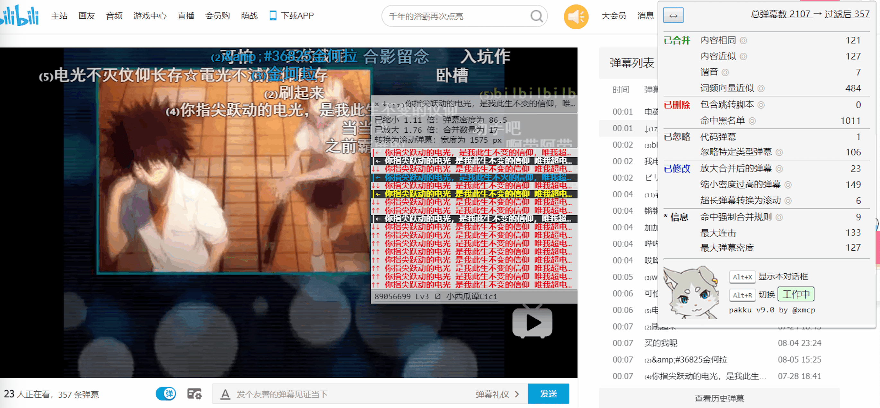Click 过滤后 357 link
Screen dimensions: 880x408
[847, 14]
